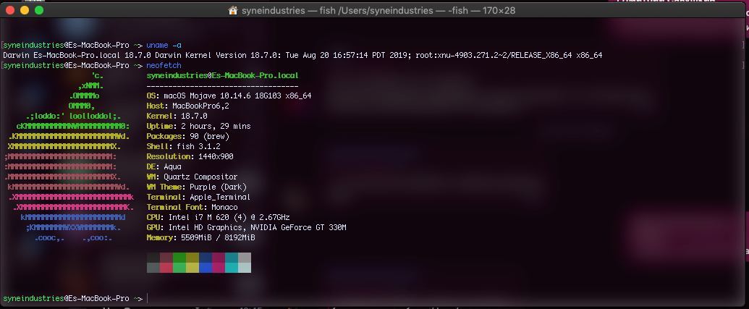Click the 'Uptime: 2 hours, 29 mins' line
749x309 pixels.
click(x=199, y=126)
